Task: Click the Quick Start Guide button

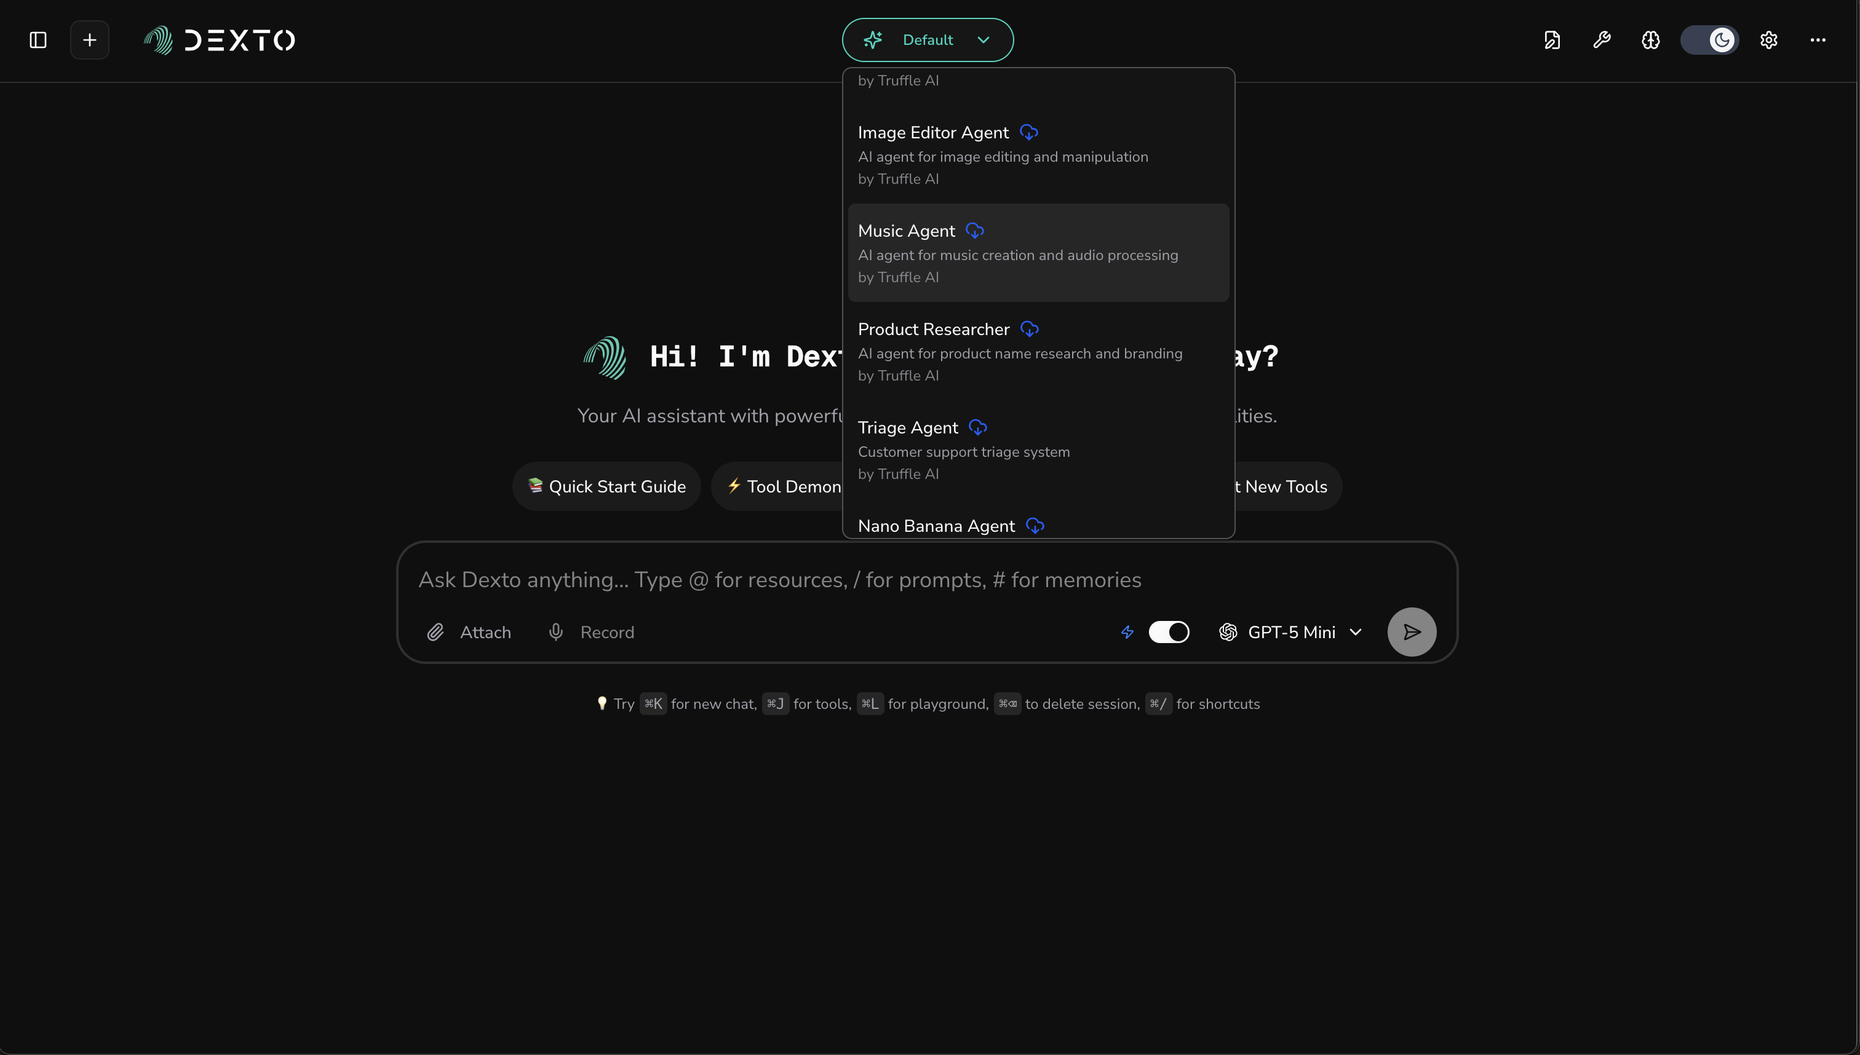Action: 606,486
